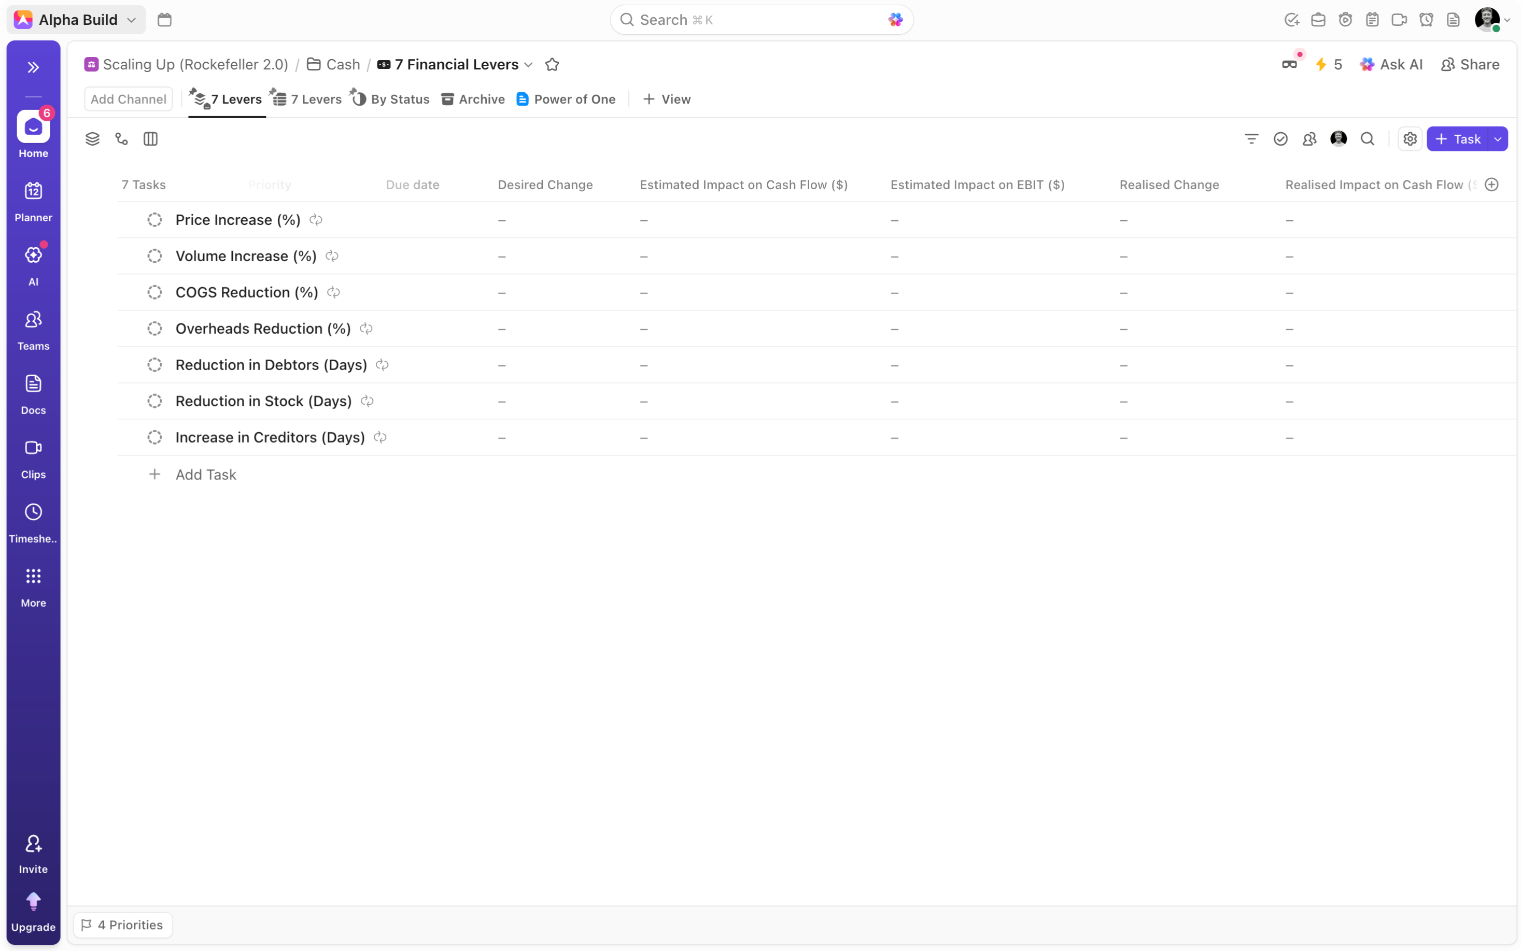Open view settings gear icon
1522x951 pixels.
pos(1410,139)
